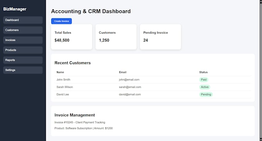This screenshot has height=141, width=262.
Task: Click the BizManager logo text
Action: click(x=15, y=9)
